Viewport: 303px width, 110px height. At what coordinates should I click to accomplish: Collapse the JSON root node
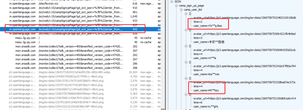[x=171, y=2]
